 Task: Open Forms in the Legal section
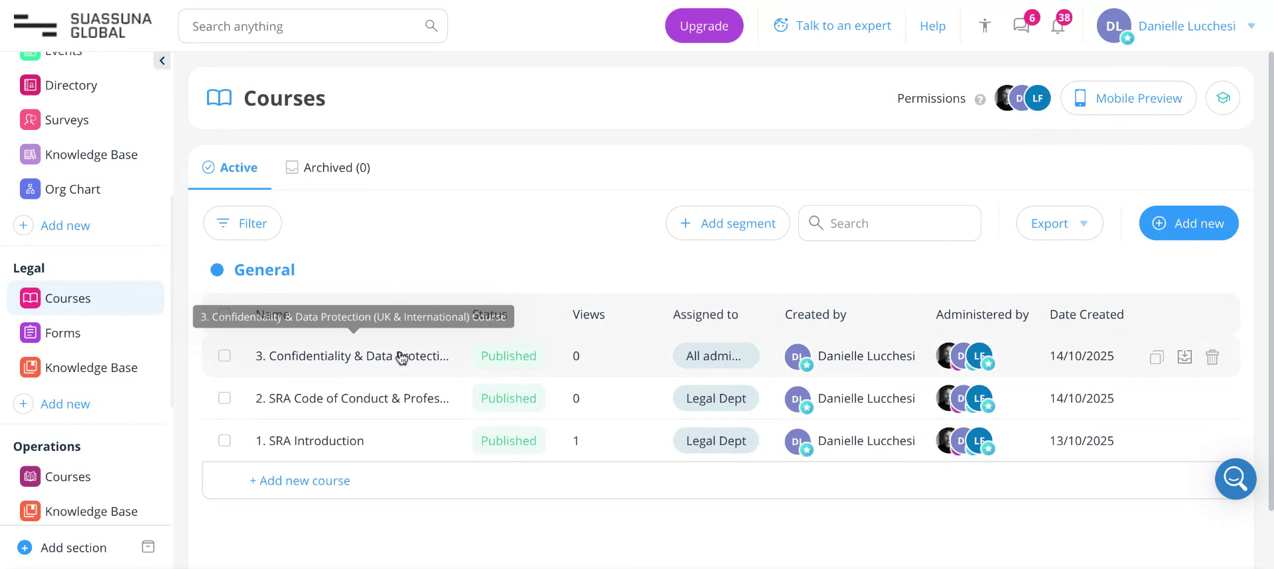click(x=62, y=333)
